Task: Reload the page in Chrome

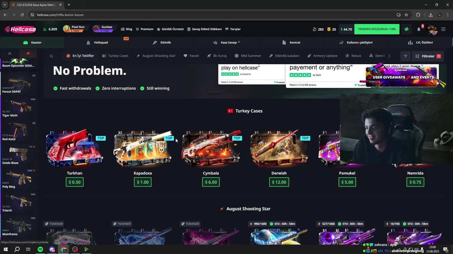Action: [x=22, y=15]
